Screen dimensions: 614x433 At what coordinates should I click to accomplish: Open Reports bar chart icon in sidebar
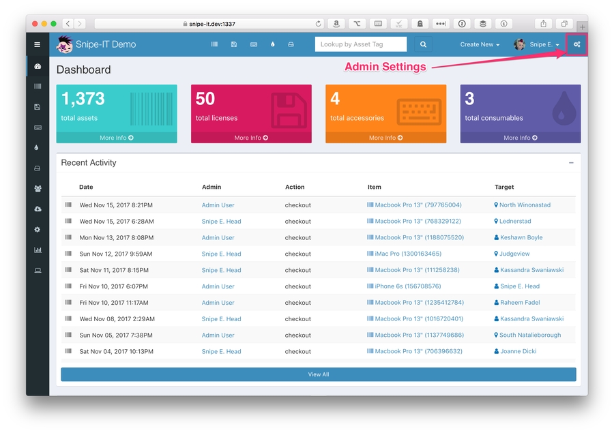(38, 250)
